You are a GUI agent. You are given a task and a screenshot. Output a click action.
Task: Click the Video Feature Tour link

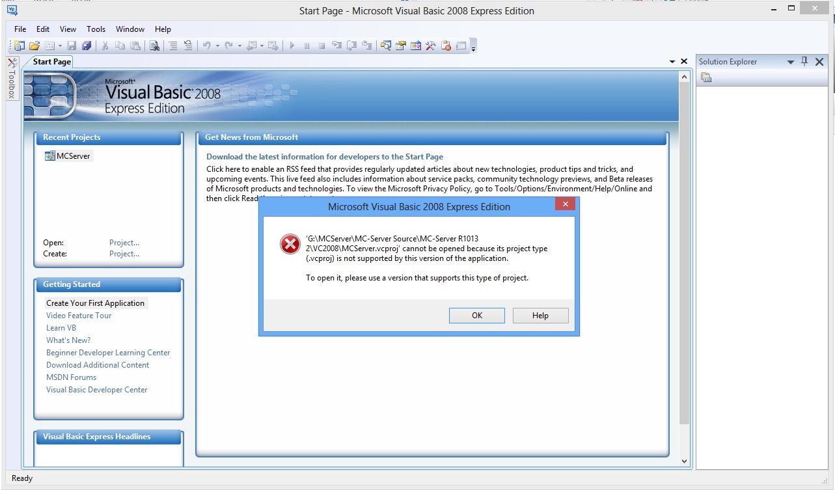(x=79, y=316)
